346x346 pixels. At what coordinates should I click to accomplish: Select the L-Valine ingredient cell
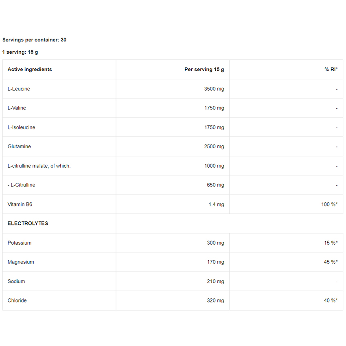coord(17,108)
